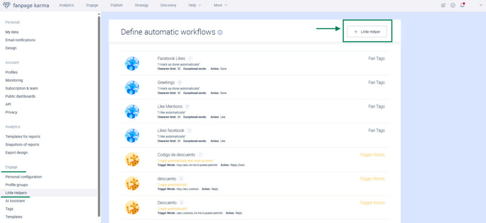
Task: Open the Codigo de descuento helper
Action: coord(177,155)
